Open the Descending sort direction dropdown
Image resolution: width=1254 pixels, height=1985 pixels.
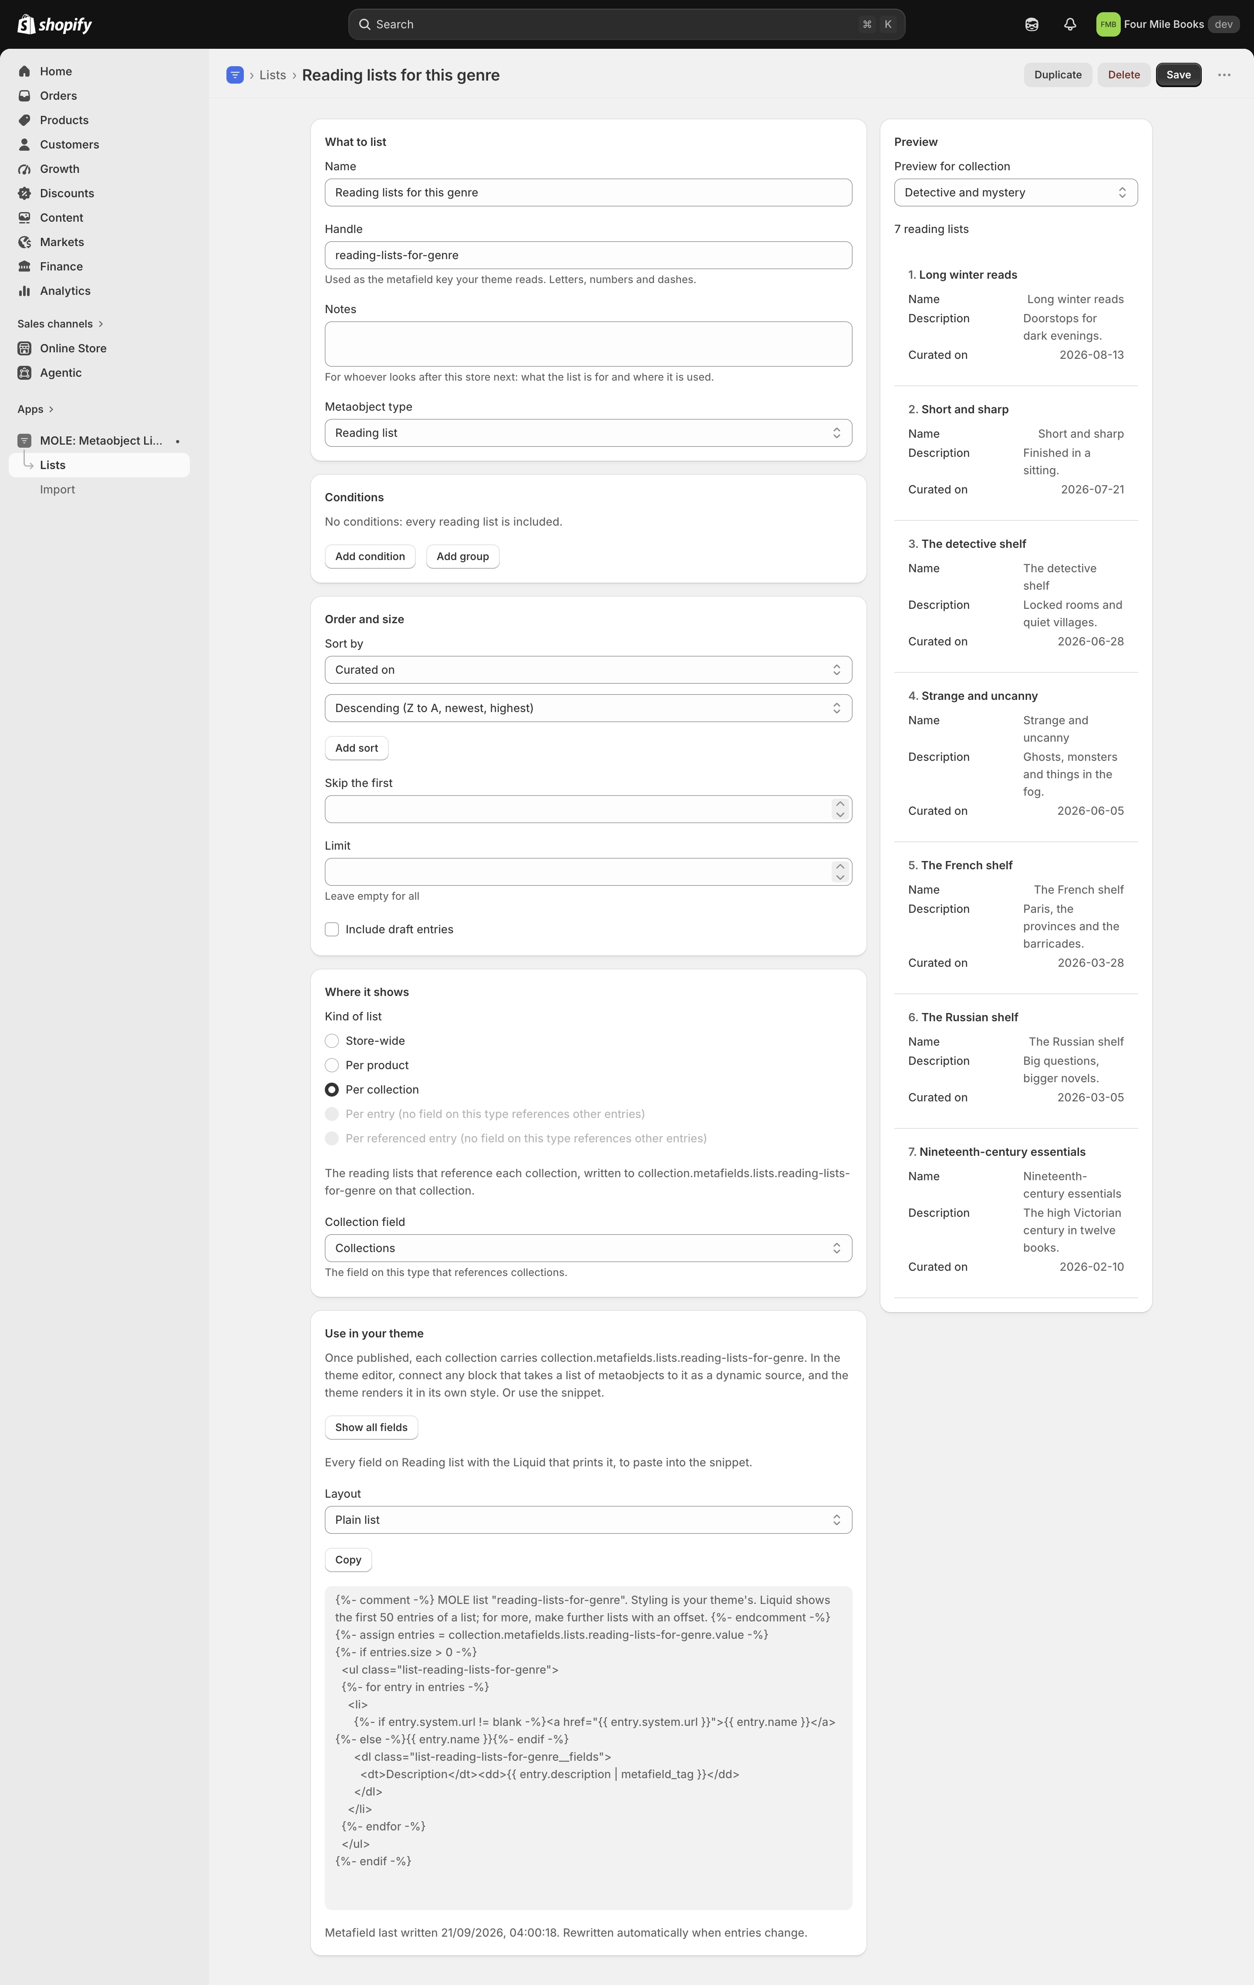588,708
